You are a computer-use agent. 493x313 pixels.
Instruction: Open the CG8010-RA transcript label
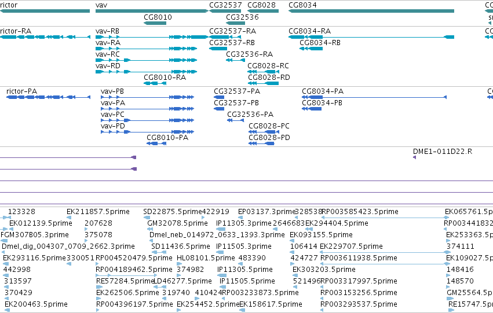tap(165, 78)
